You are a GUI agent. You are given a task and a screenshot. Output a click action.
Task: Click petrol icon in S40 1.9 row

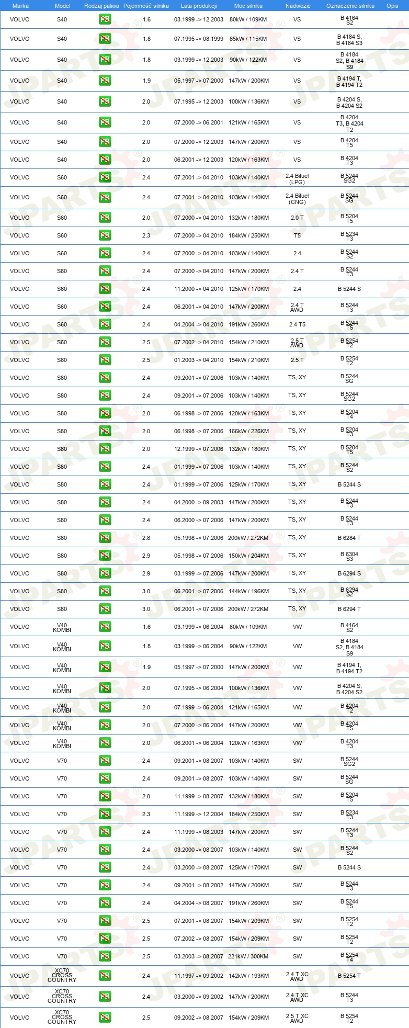(105, 81)
